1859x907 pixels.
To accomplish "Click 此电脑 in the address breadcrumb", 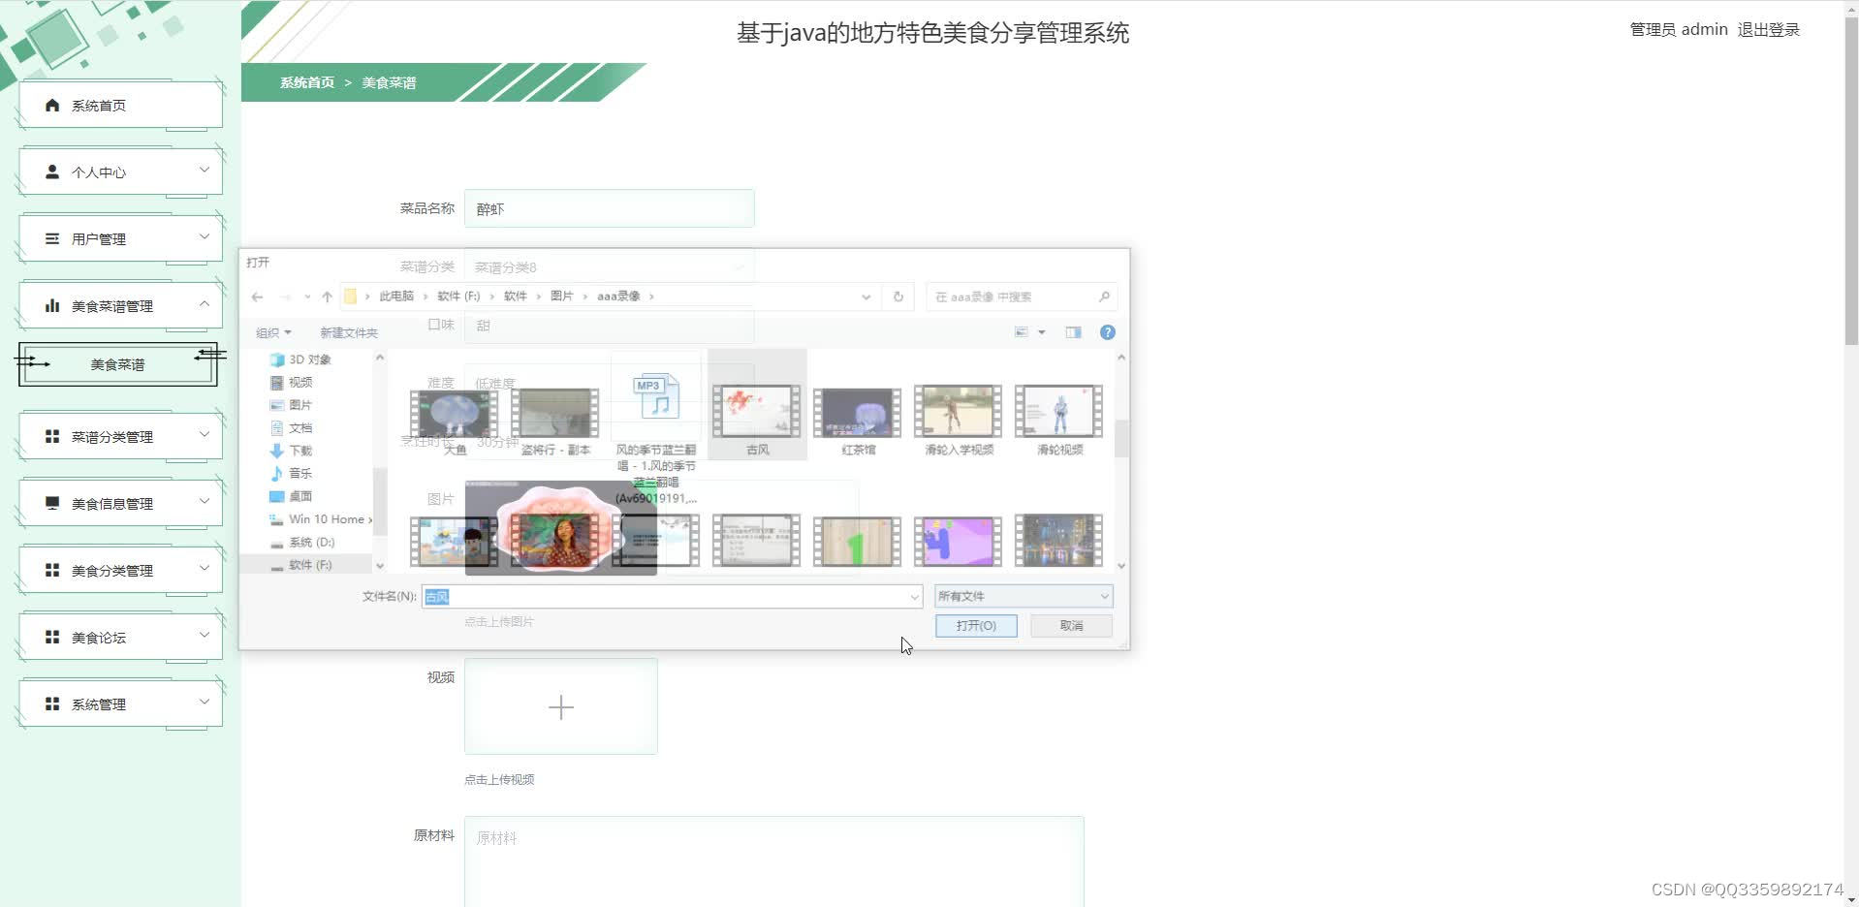I will click(396, 297).
